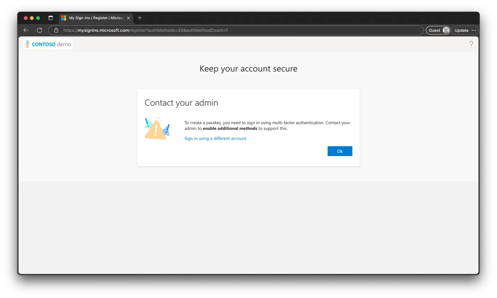Confirm the dialog with the Ok button
The image size is (497, 298).
[x=340, y=151]
